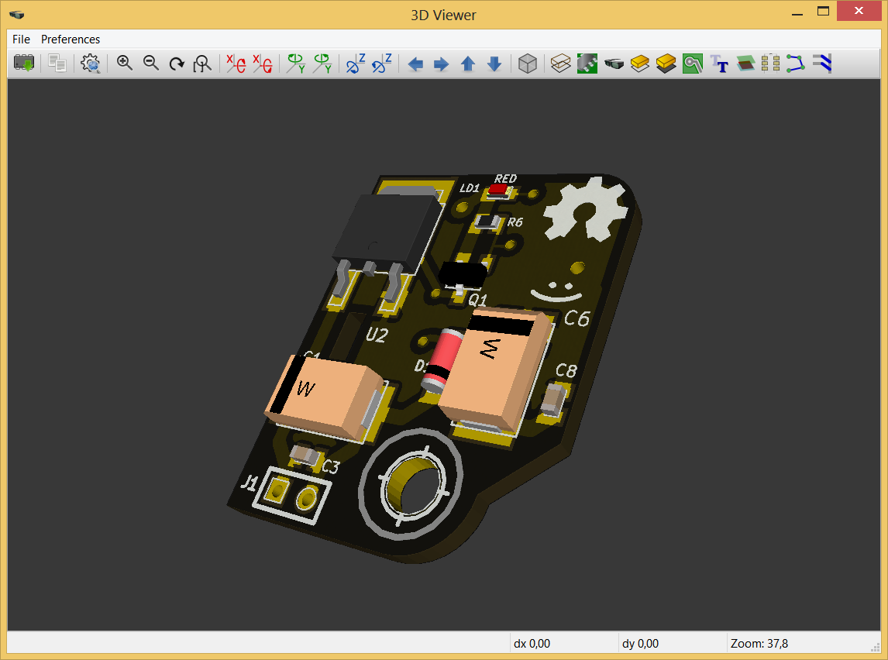Reload the board with the chip-and-green-arrow icon
Viewport: 888px width, 660px height.
point(24,64)
